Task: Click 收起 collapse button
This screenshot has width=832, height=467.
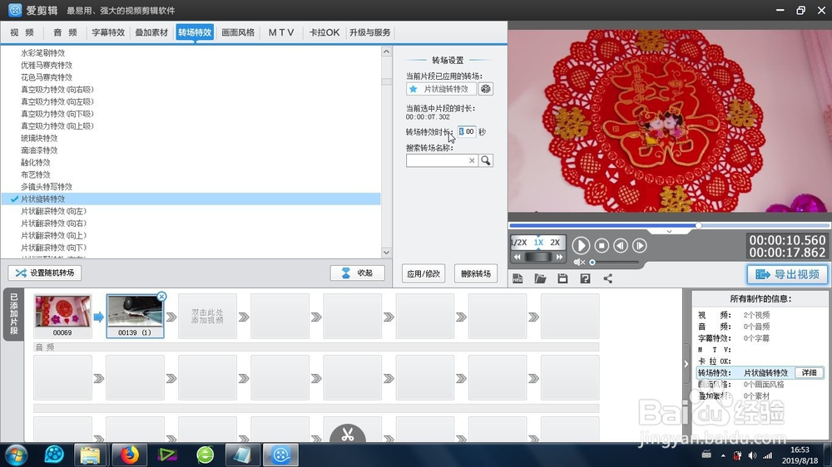Action: [x=357, y=273]
